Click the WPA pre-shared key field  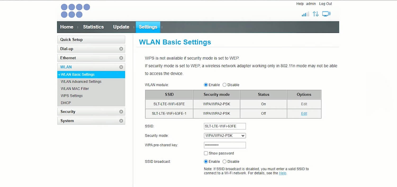tap(225, 145)
